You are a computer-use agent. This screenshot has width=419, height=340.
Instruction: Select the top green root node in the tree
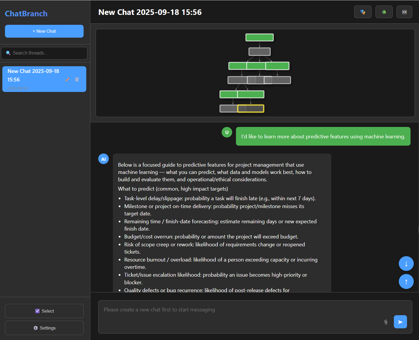point(259,37)
